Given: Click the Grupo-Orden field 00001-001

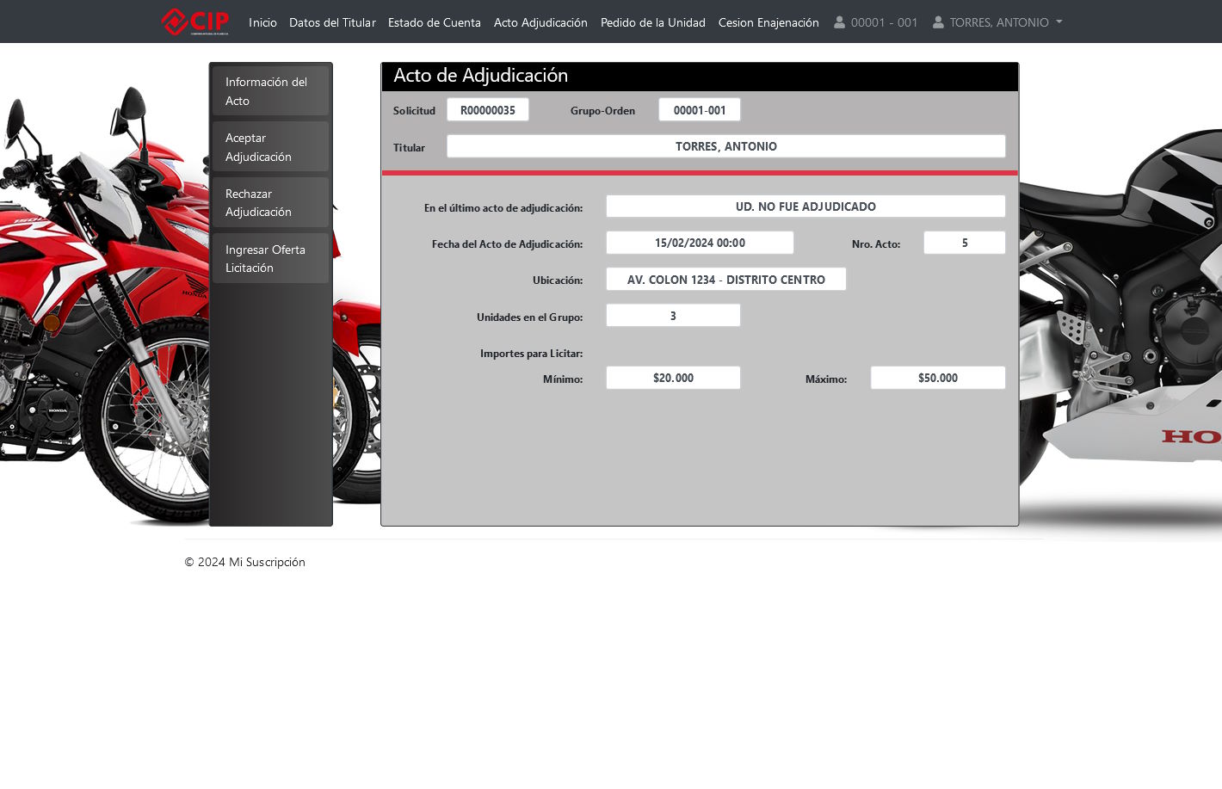Looking at the screenshot, I should click(699, 110).
